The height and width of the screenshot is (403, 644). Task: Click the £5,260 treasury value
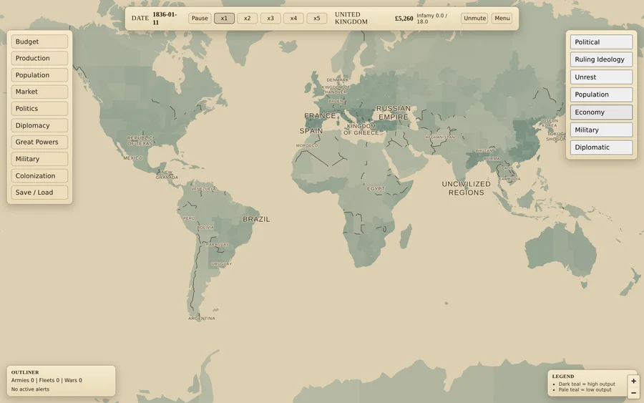click(404, 19)
